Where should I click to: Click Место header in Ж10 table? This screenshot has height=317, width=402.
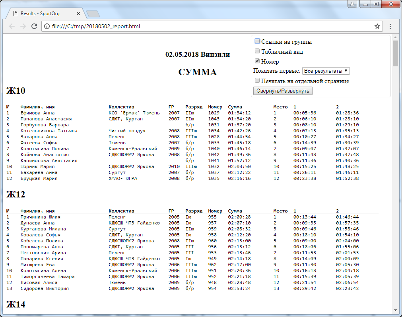click(x=280, y=107)
